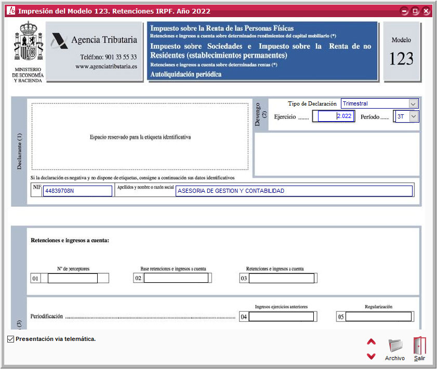Select the Apellidos y nombre field

pos(294,191)
